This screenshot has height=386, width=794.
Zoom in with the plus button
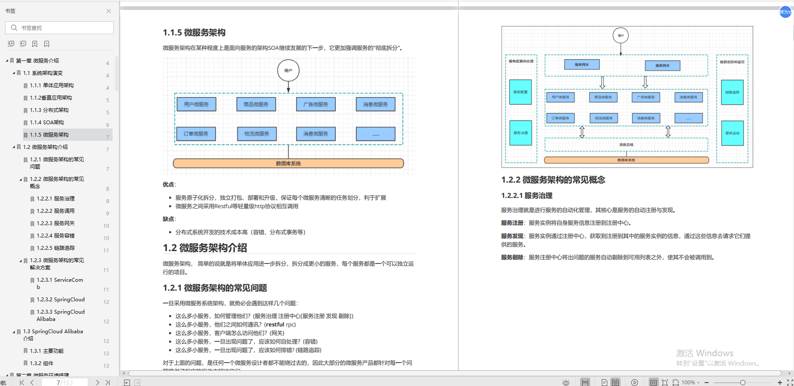coord(780,383)
